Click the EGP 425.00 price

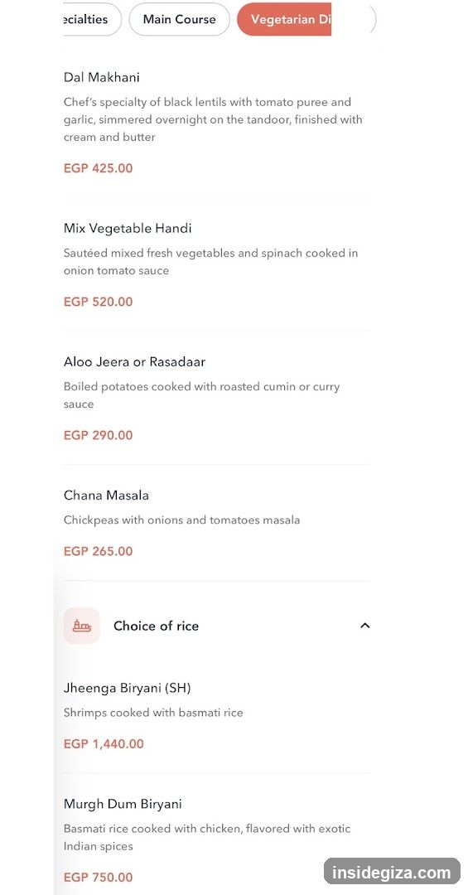click(99, 168)
